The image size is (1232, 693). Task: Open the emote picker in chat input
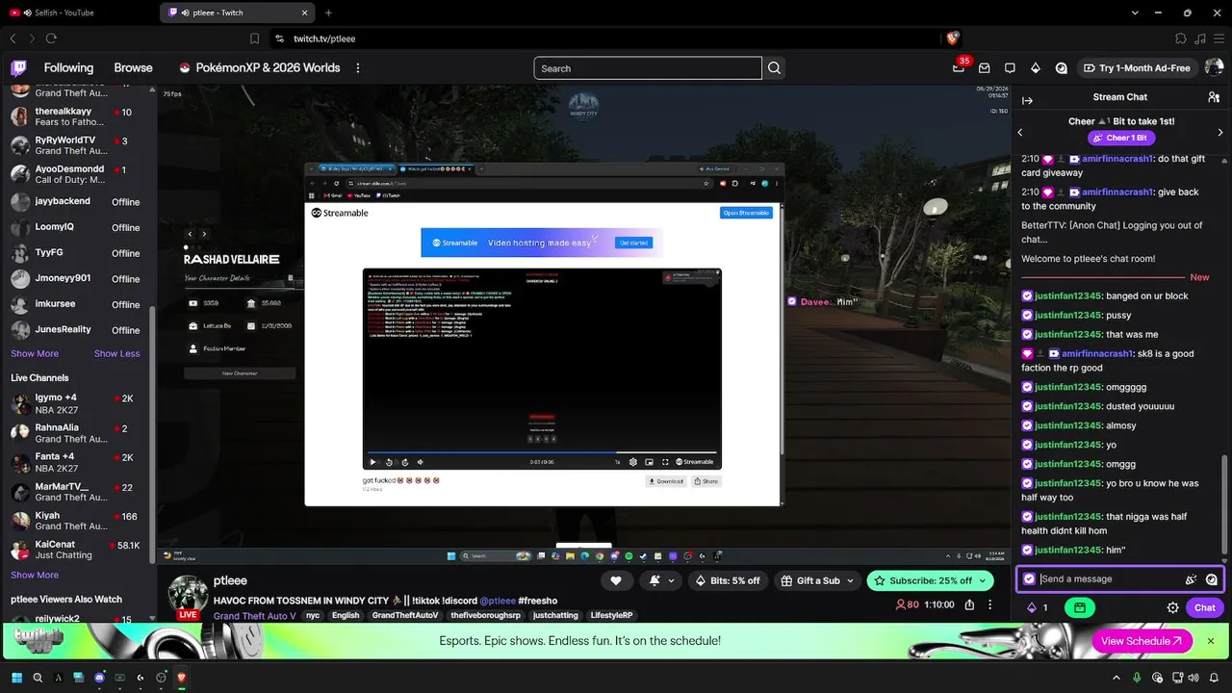[1212, 579]
